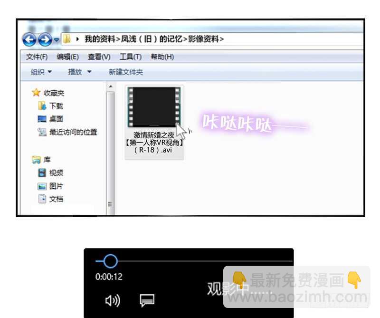The width and height of the screenshot is (380, 318).
Task: Toggle subtitles with the caption icon
Action: click(x=147, y=300)
